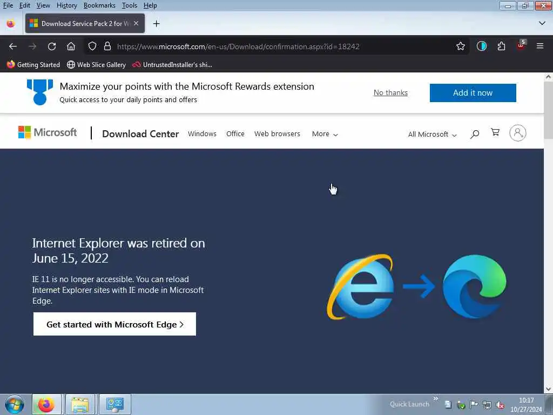Open the History menu
Viewport: 553px width, 415px height.
click(66, 5)
